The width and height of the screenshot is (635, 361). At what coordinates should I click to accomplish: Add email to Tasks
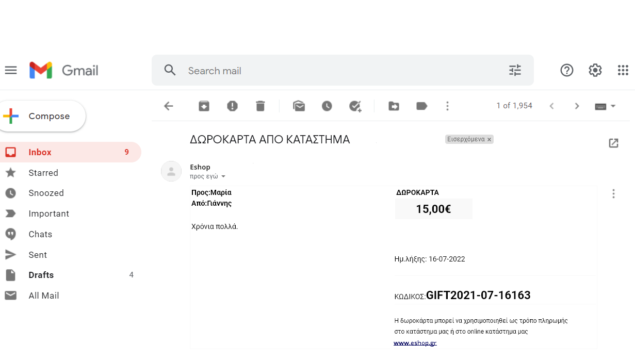[x=355, y=106]
